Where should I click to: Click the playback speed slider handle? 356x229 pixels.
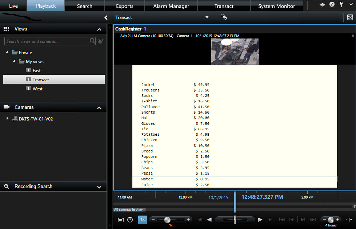[x=167, y=220]
